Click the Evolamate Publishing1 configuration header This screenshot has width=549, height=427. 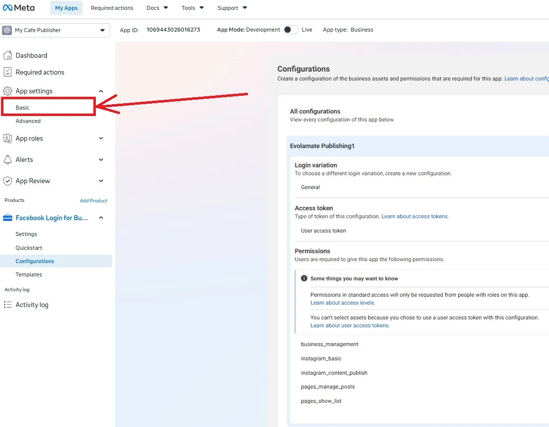click(322, 146)
